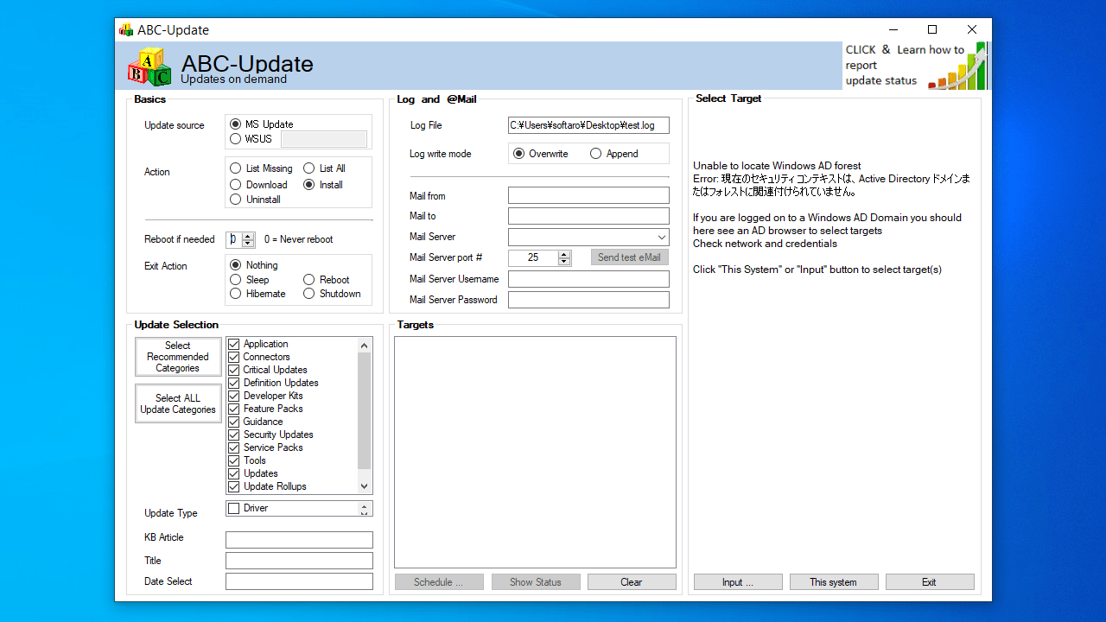Uncheck the Guidance category
Viewport: 1106px width, 622px height.
tap(233, 422)
